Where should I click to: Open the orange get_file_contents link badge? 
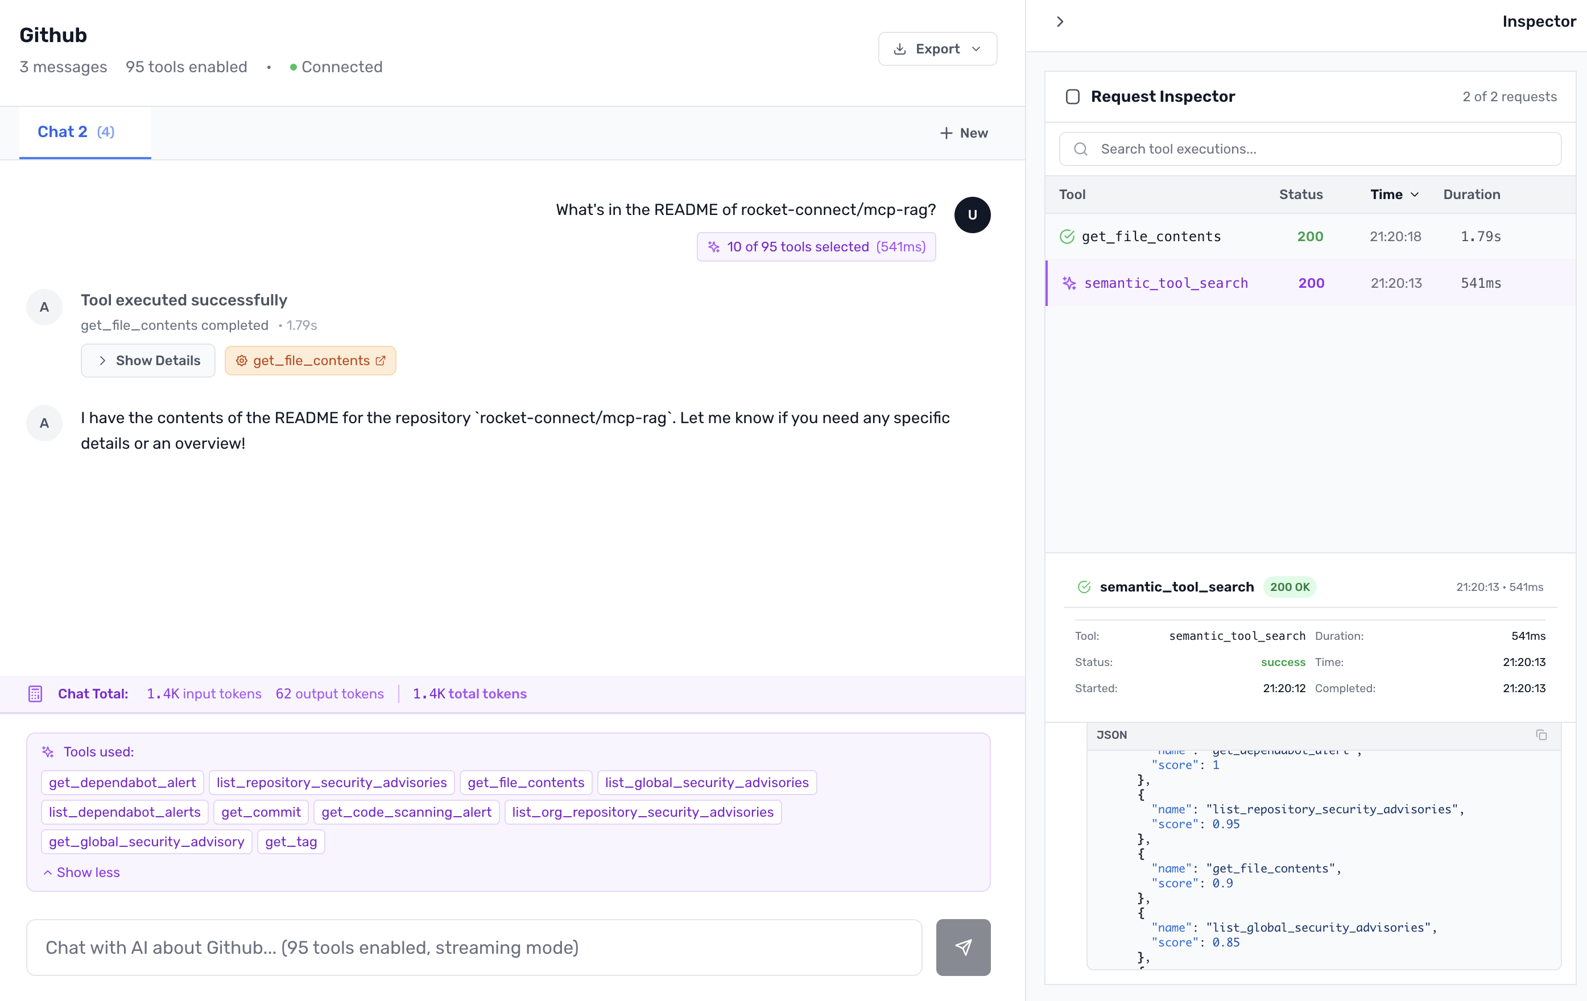pyautogui.click(x=311, y=361)
